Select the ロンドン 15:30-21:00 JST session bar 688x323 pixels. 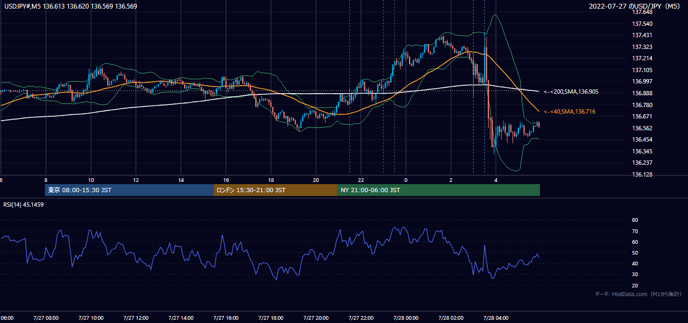click(x=276, y=190)
